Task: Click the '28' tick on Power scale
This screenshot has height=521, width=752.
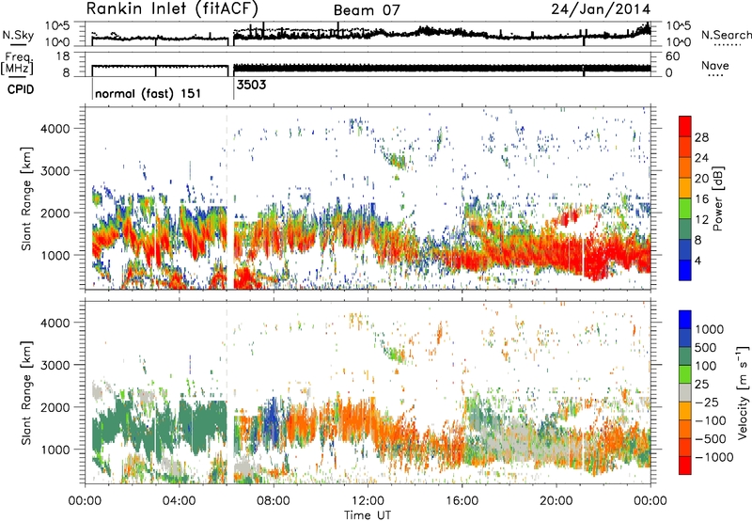Action: (701, 137)
